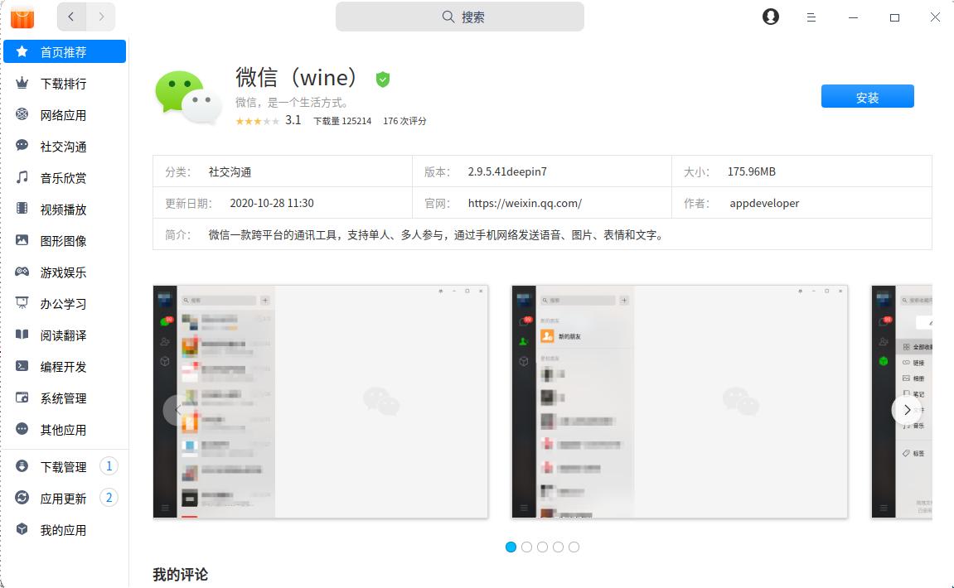Viewport: 954px width, 588px height.
Task: Open 我的应用 my apps section
Action: click(x=63, y=529)
